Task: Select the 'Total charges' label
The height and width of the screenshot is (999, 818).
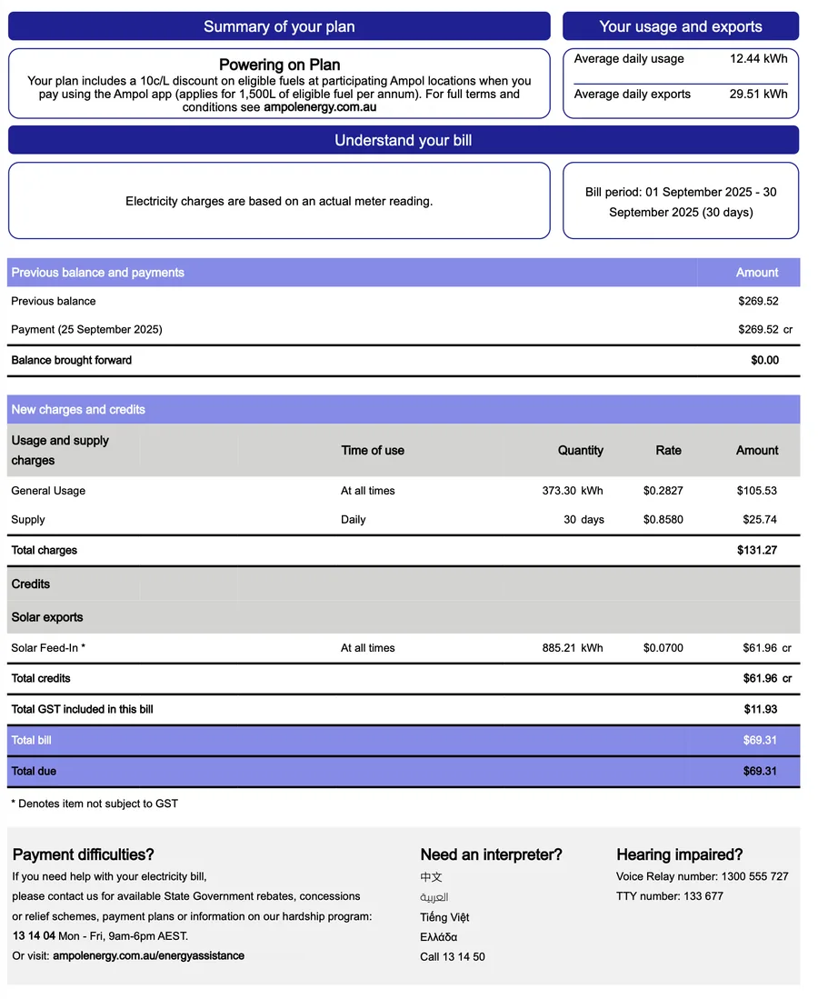Action: pos(44,550)
